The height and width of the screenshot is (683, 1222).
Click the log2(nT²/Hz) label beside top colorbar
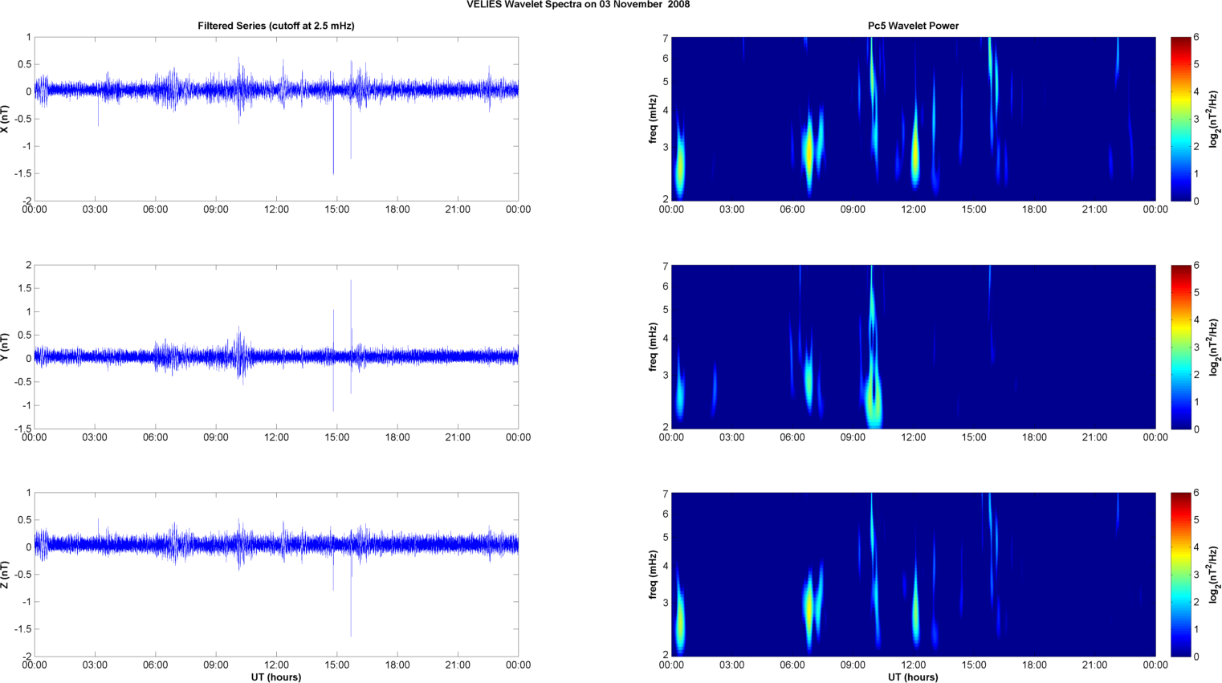1215,119
